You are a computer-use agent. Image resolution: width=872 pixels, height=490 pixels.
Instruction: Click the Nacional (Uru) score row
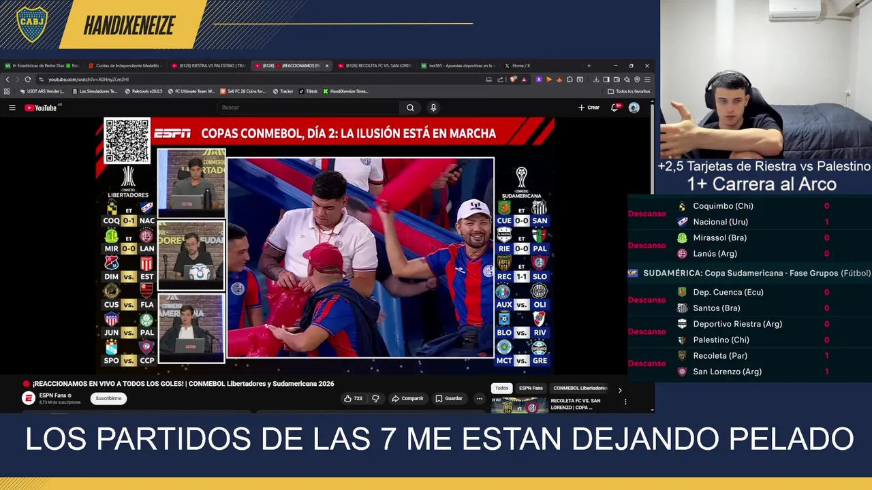click(750, 222)
